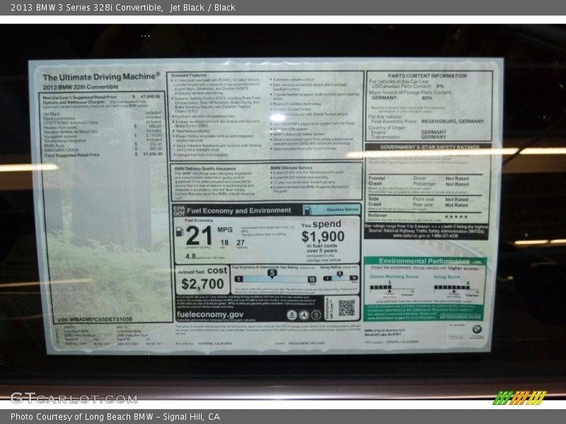Image resolution: width=566 pixels, height=424 pixels.
Task: Click the Rollover star rating
Action: [x=456, y=217]
